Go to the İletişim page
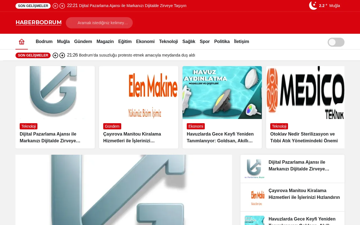The width and height of the screenshot is (360, 225). (241, 41)
